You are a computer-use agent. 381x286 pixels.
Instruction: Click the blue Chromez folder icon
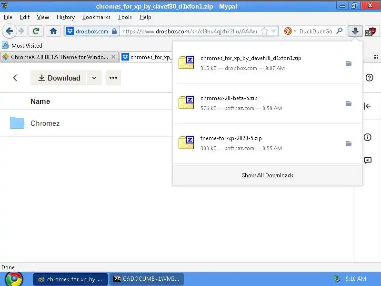click(17, 123)
